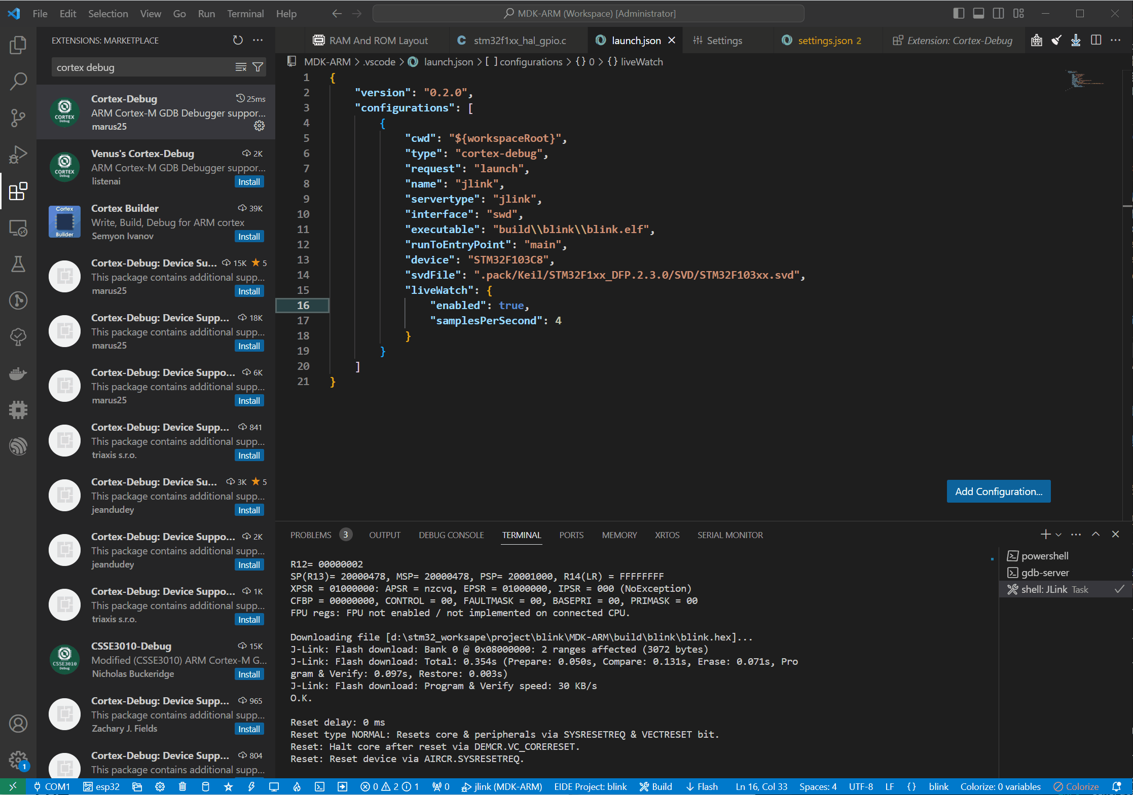Open the Selection menu

point(108,14)
